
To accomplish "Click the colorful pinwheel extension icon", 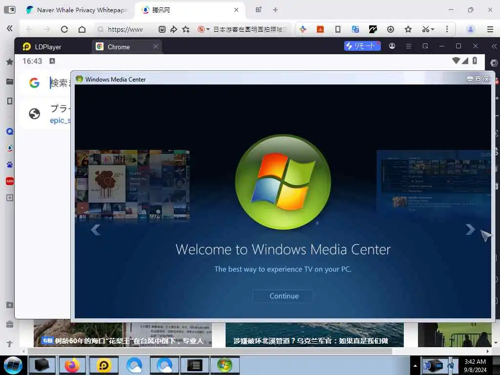I will click(303, 29).
